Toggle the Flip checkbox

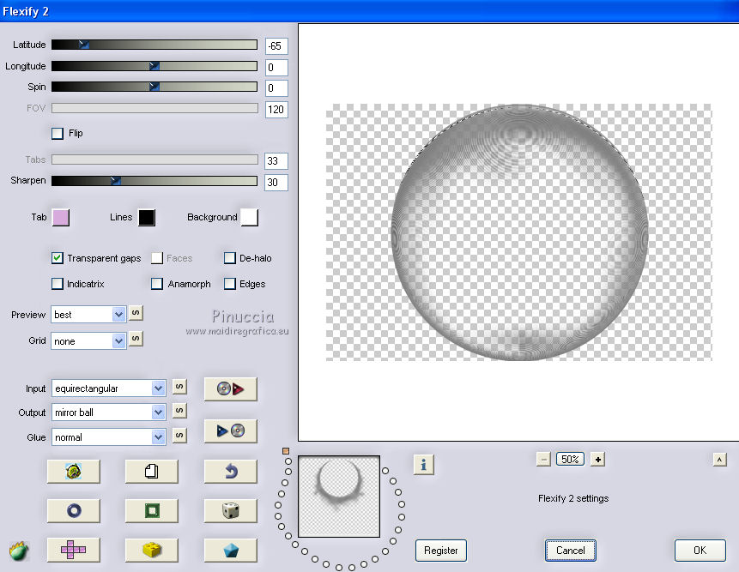[58, 133]
